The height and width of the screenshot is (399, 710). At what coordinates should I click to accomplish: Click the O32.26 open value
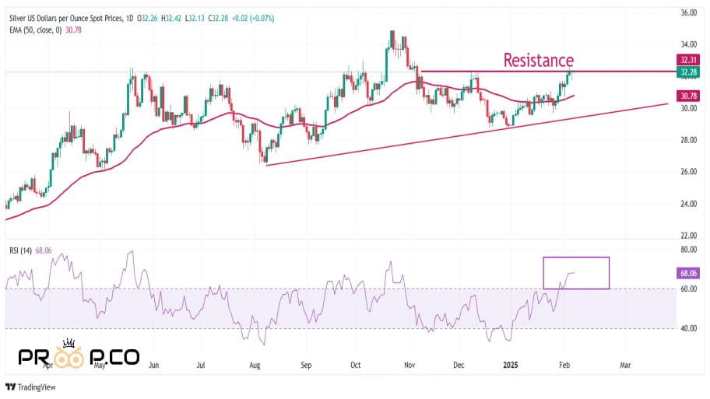click(x=149, y=19)
